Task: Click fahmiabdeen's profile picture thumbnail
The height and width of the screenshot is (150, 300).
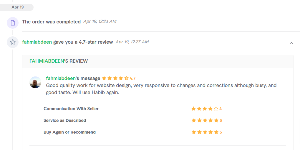Action: [x=35, y=82]
